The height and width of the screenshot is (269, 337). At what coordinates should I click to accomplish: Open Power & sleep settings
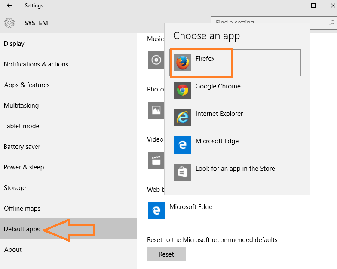(68, 167)
